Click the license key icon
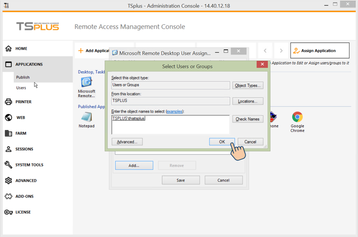The height and width of the screenshot is (237, 358). click(9, 212)
